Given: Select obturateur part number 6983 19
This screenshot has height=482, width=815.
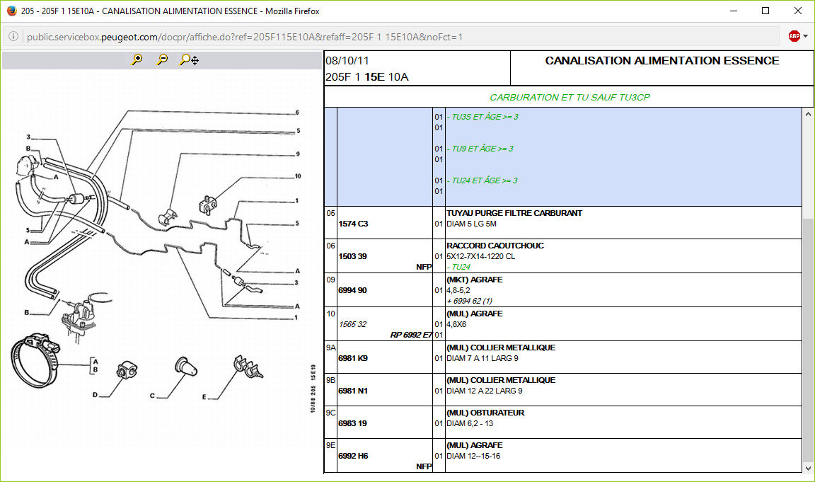Looking at the screenshot, I should point(352,423).
